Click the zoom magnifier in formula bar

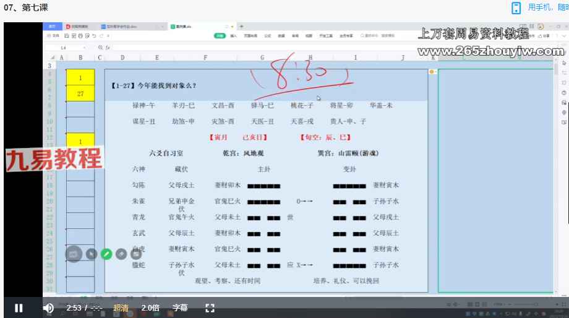coord(100,48)
